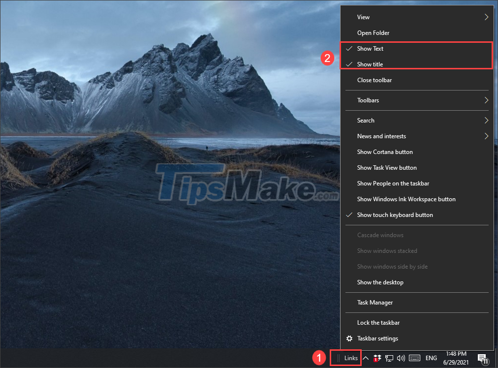
Task: Open the Action Center notifications icon
Action: tap(482, 359)
